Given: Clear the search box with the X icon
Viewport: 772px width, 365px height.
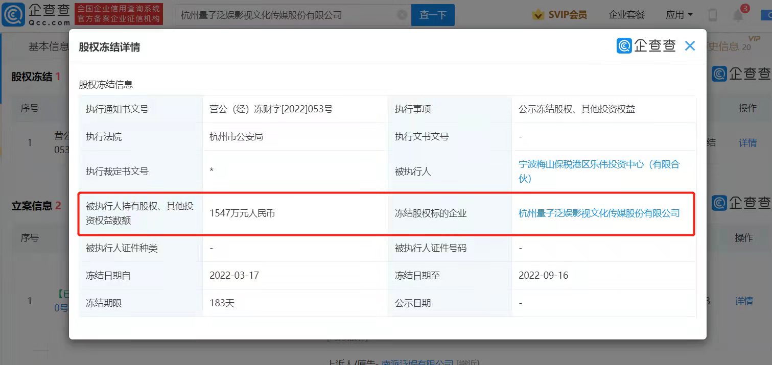Looking at the screenshot, I should click(403, 15).
